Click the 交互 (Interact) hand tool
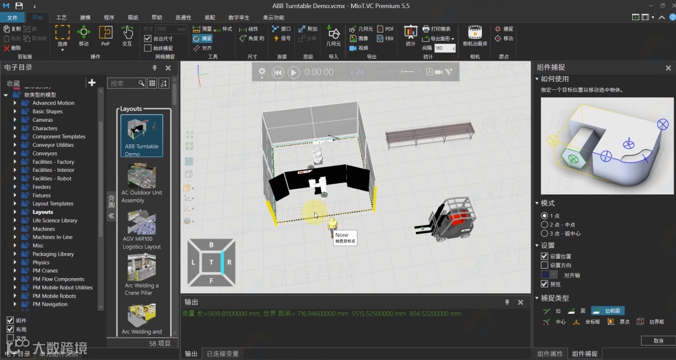This screenshot has width=676, height=360. pos(127,35)
